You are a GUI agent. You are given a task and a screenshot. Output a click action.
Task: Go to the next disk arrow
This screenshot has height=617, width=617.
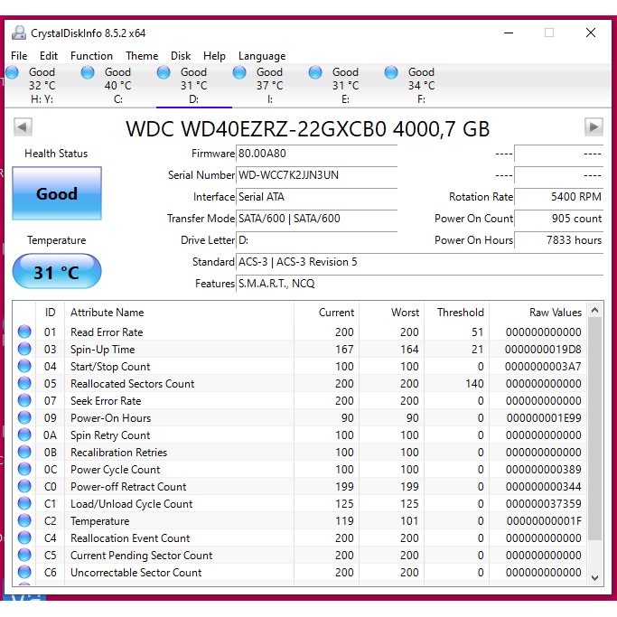pos(594,127)
